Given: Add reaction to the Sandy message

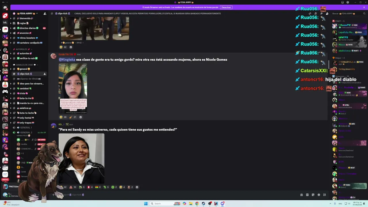Looking at the screenshot, I should click(x=137, y=187).
